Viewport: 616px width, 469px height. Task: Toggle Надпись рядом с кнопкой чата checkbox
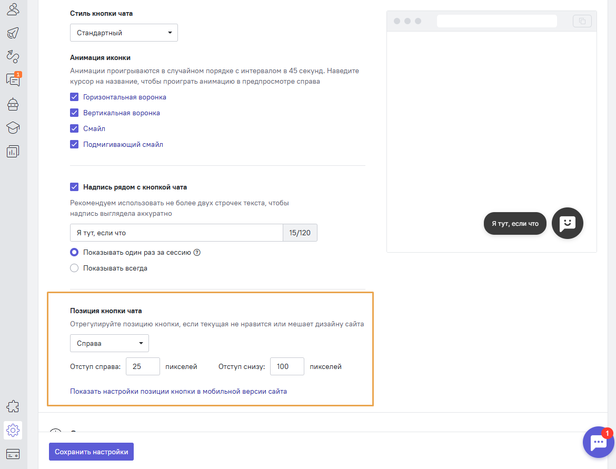(x=74, y=187)
